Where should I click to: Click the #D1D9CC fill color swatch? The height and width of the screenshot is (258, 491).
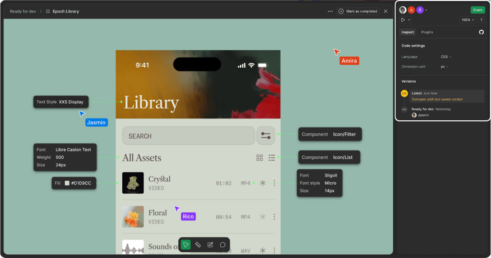(67, 183)
